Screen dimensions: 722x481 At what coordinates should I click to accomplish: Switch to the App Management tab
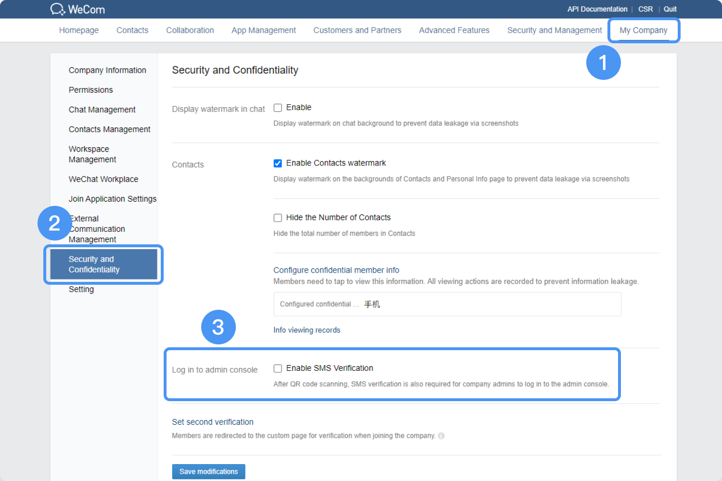tap(263, 30)
